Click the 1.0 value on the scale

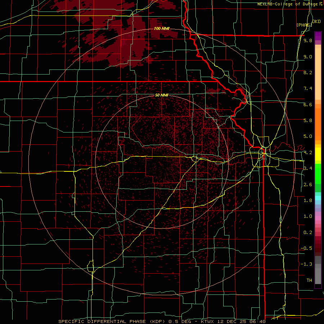click(x=308, y=216)
